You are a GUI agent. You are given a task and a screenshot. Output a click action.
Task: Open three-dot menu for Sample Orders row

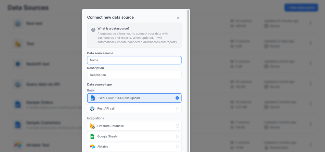310,104
